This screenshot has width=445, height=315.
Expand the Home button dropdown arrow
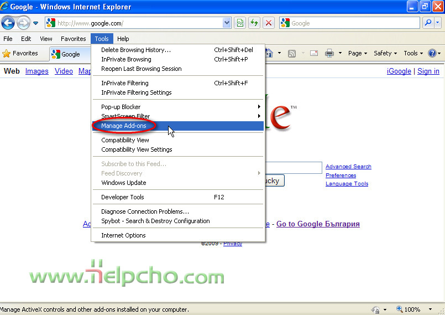tap(279, 53)
